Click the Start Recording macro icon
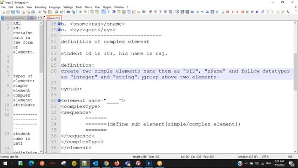This screenshot has width=298, height=168. (150, 12)
